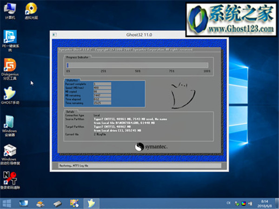The height and width of the screenshot is (209, 279).
Task: Click the MB remaining value 7447
Action: tap(102, 95)
